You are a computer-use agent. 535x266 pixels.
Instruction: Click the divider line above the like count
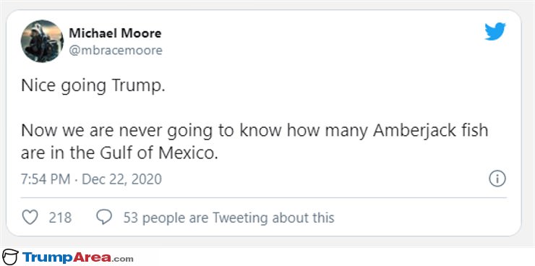click(264, 197)
